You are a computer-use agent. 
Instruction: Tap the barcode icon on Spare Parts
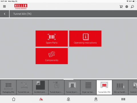[x=52, y=37]
